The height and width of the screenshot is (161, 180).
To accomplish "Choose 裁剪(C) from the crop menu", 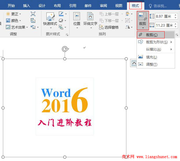I will pyautogui.click(x=156, y=35).
